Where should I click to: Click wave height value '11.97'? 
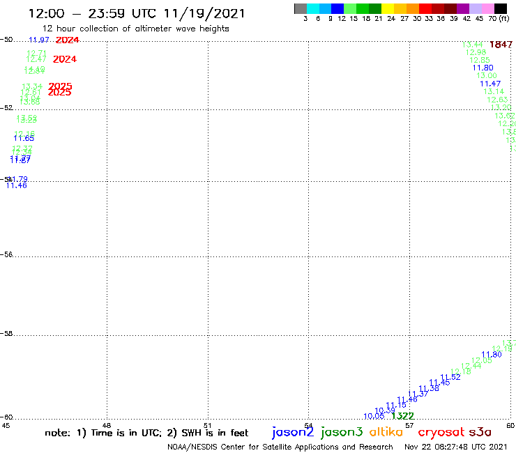39,40
